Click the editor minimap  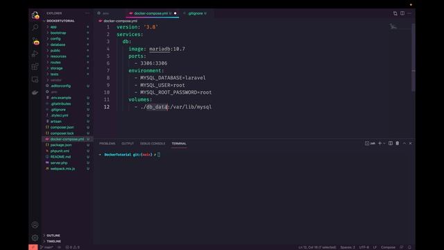(x=400, y=27)
